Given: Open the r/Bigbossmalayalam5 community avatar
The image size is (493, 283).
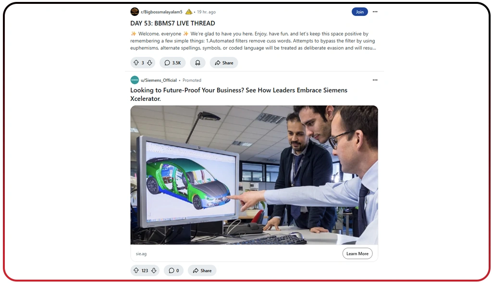Looking at the screenshot, I should pos(135,12).
